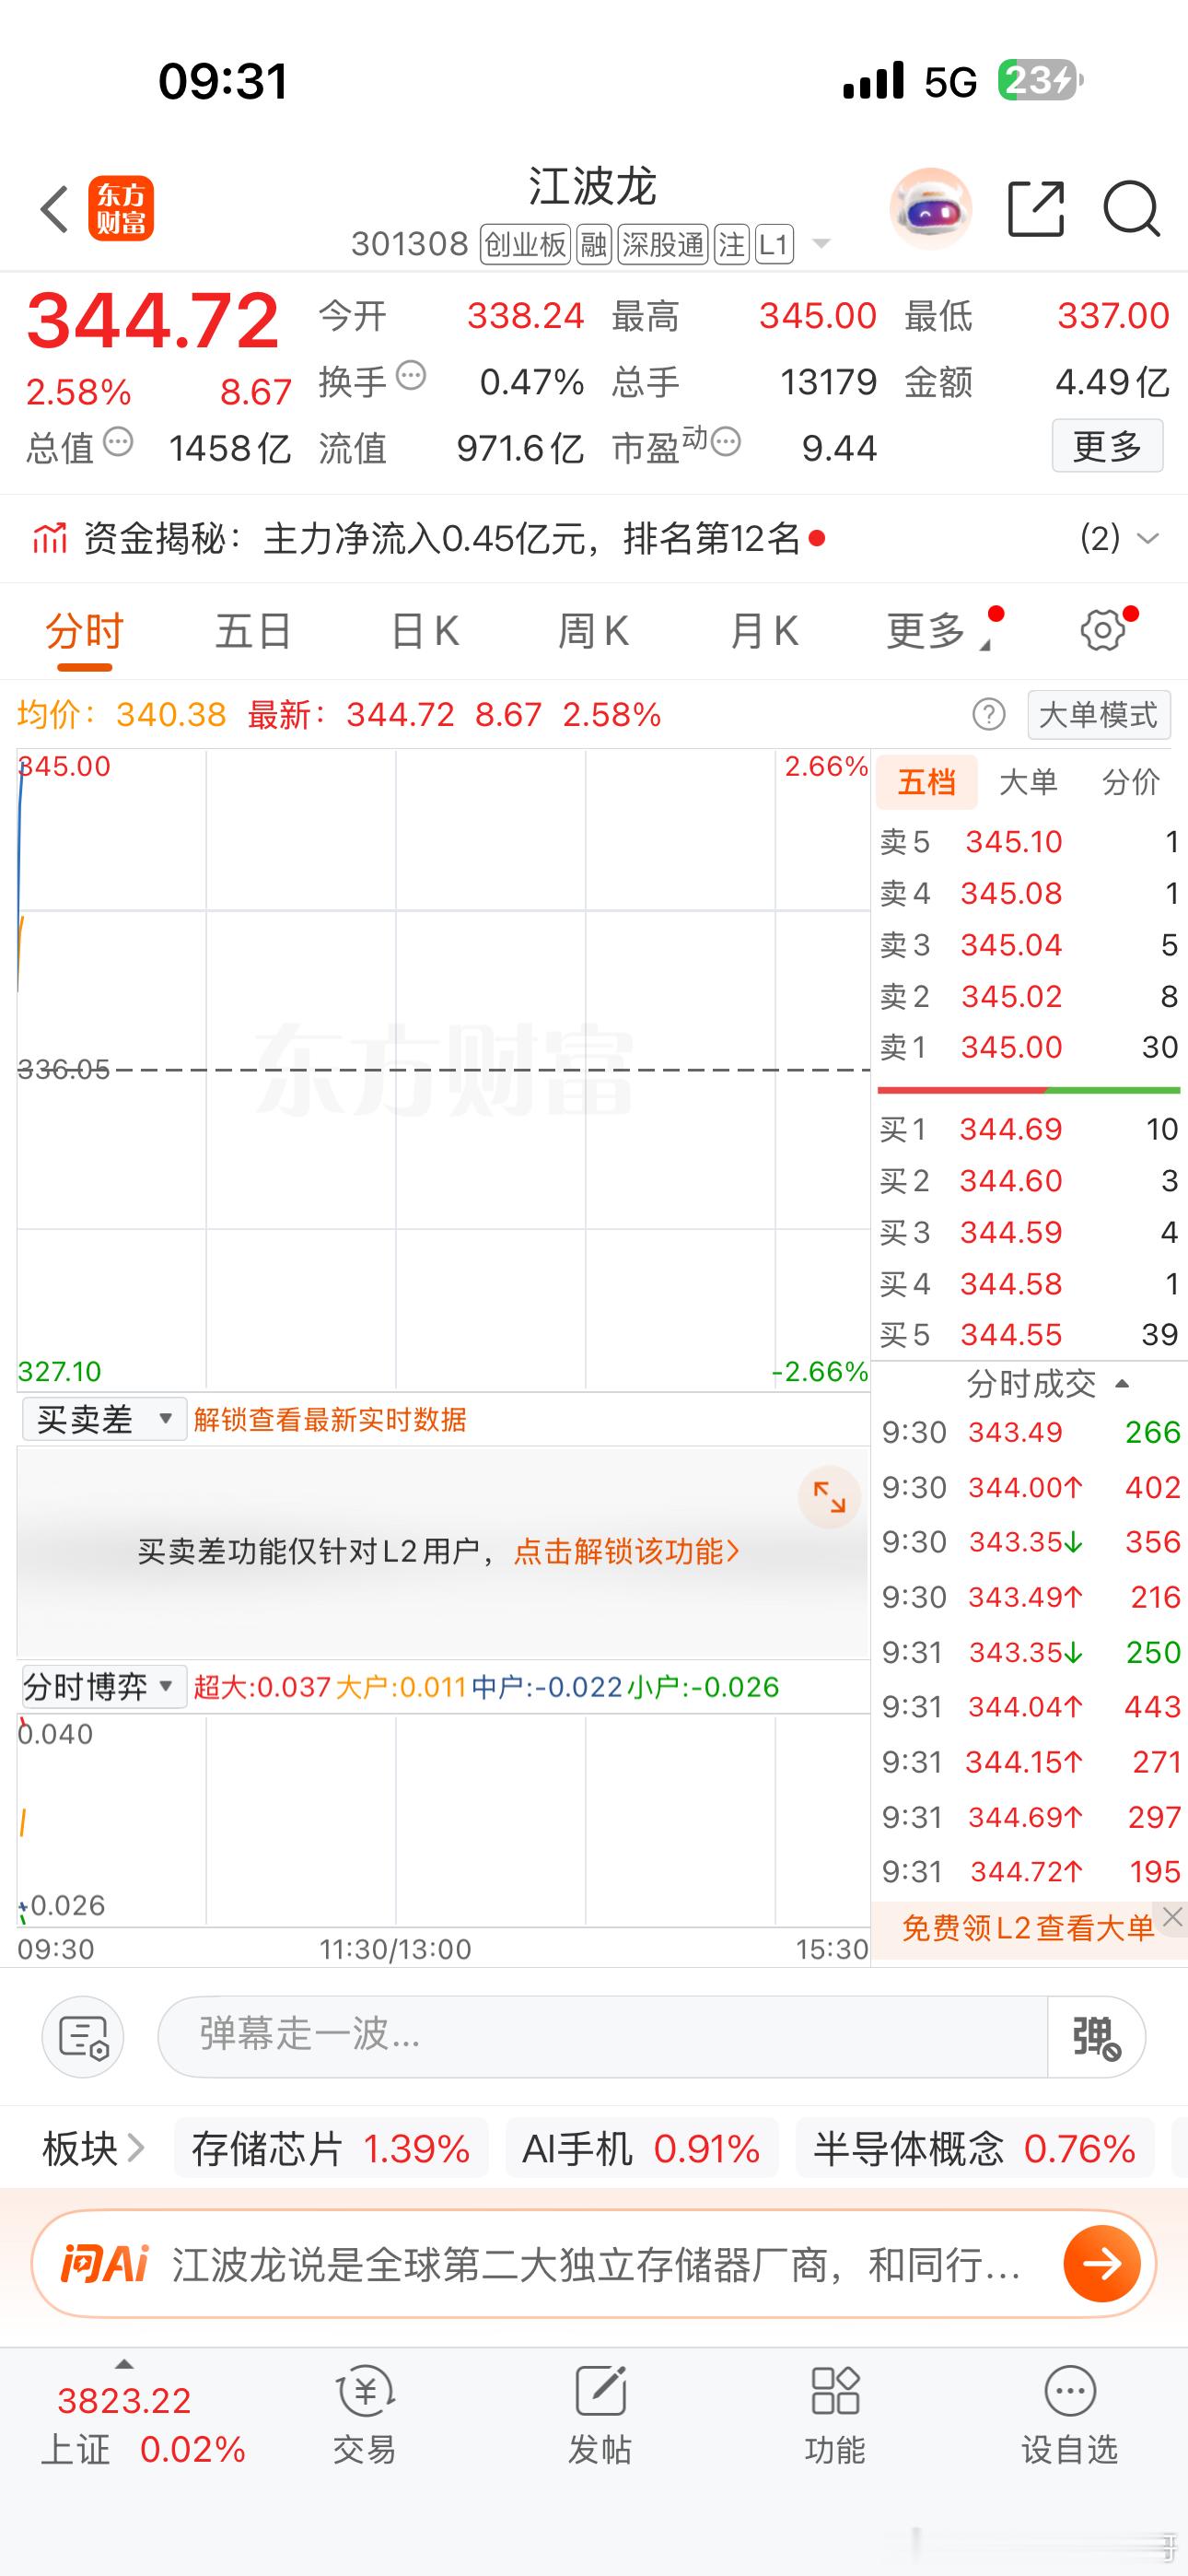The height and width of the screenshot is (2576, 1188).
Task: Tap the 注 tag
Action: point(732,244)
